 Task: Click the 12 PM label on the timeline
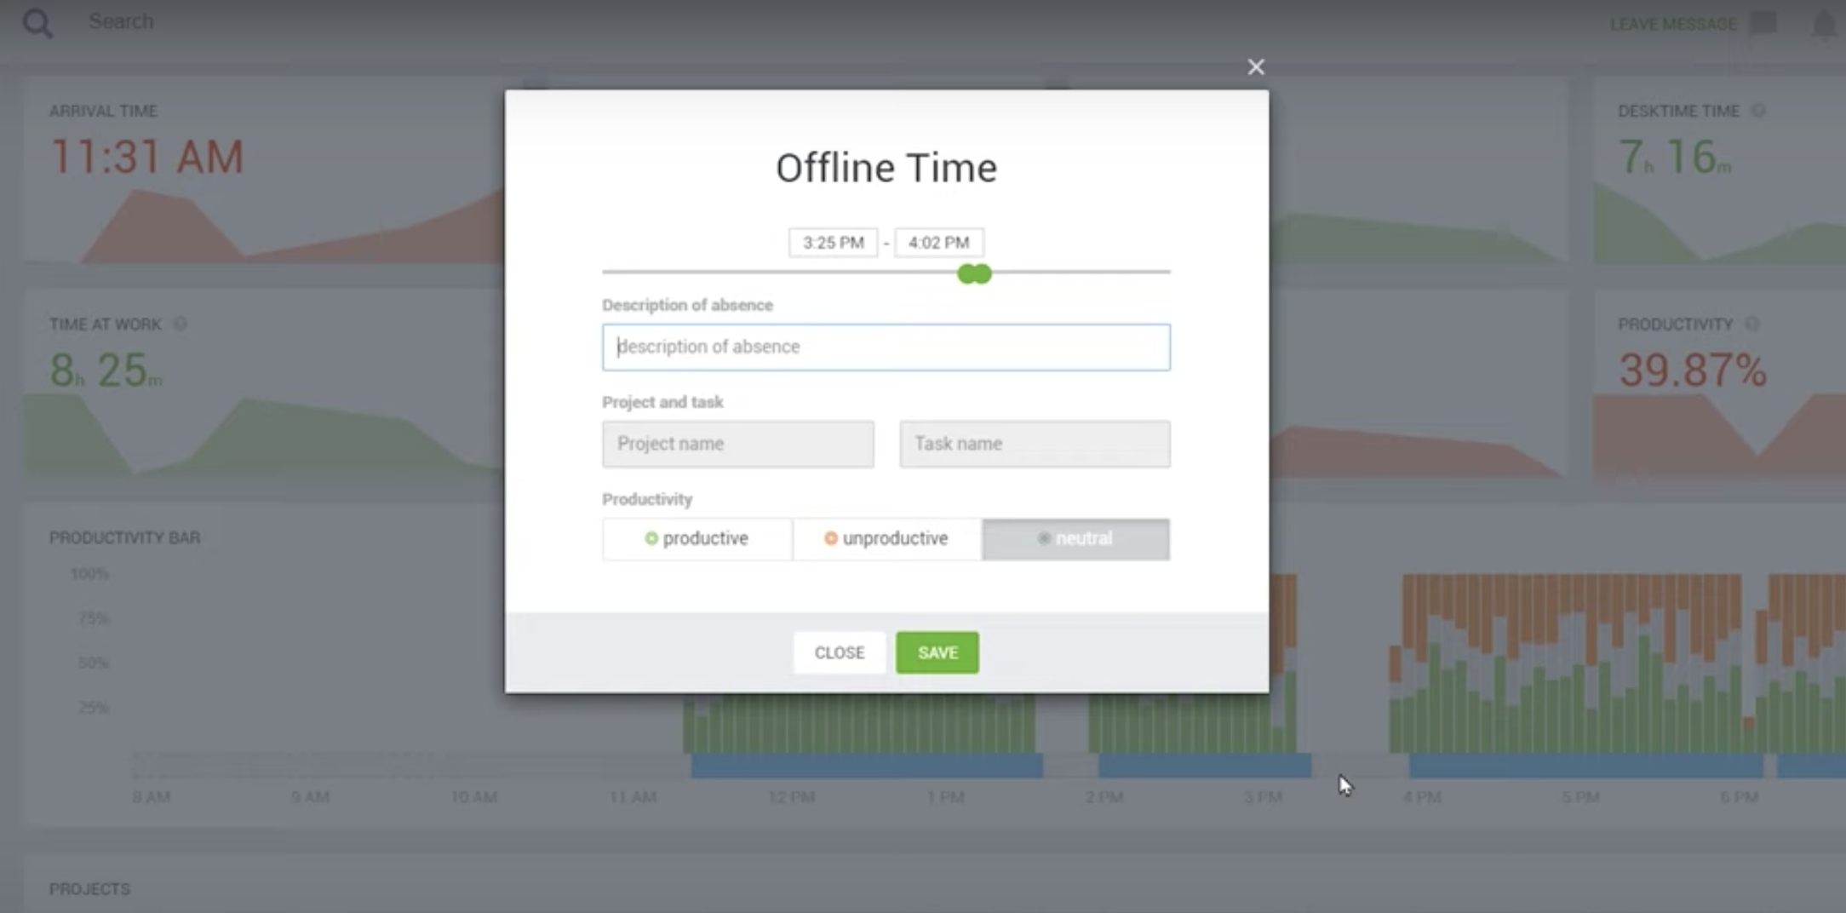792,797
